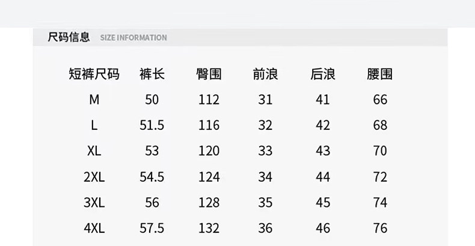Click the L size row label
The image size is (475, 246).
94,126
